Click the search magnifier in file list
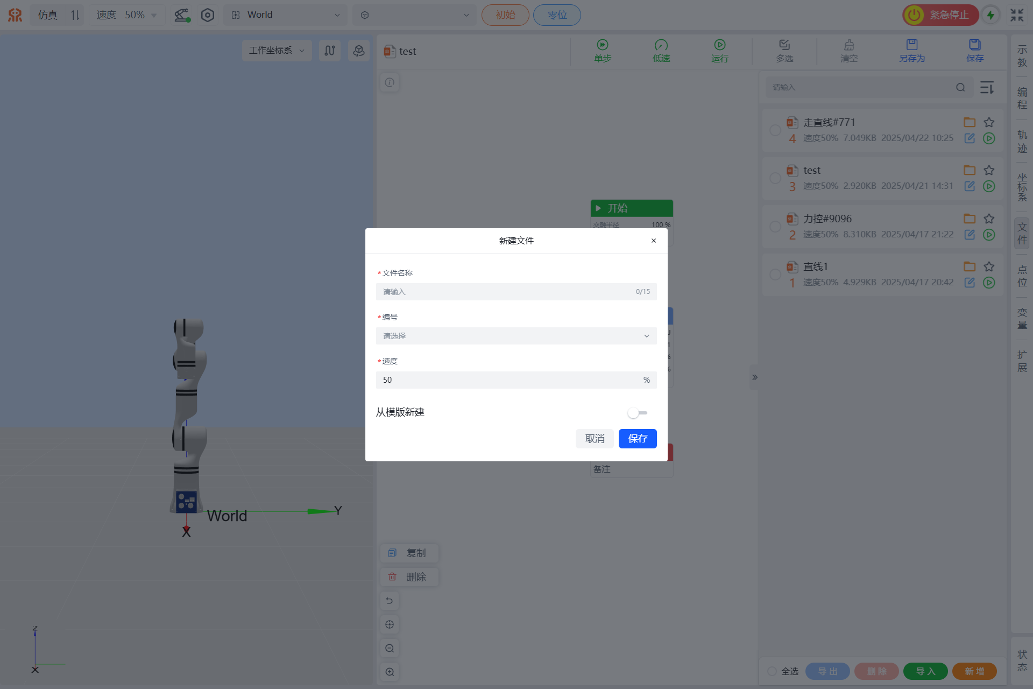 point(960,87)
